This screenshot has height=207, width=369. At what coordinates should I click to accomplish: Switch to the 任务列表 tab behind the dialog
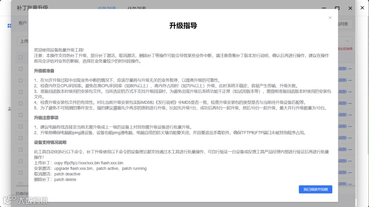tap(137, 8)
